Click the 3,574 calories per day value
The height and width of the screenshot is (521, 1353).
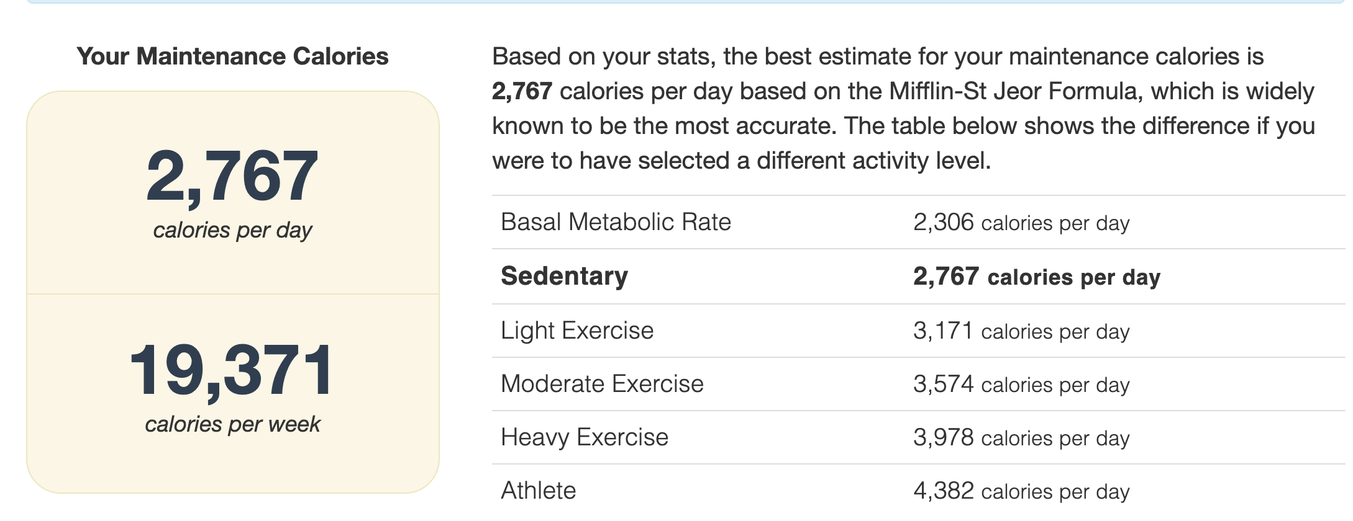[1021, 385]
